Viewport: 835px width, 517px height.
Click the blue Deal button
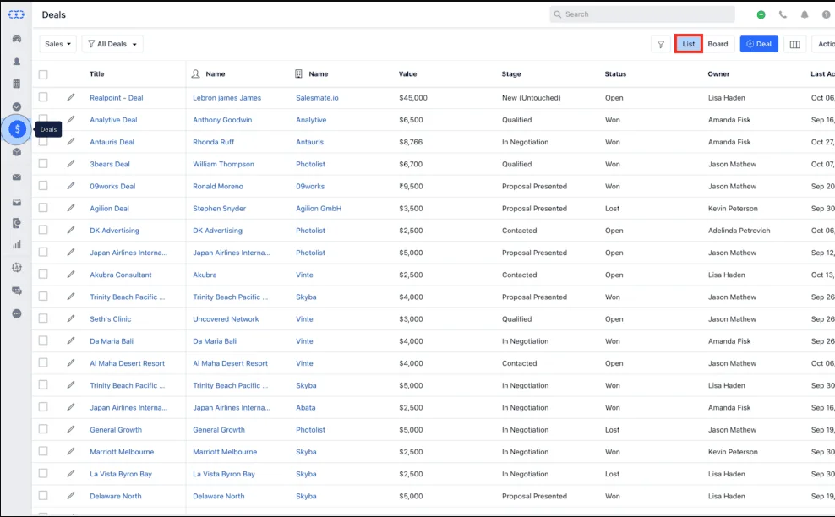click(759, 44)
